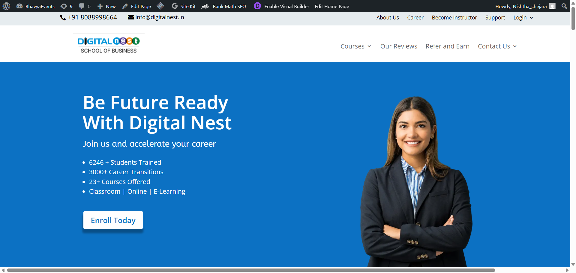This screenshot has width=576, height=273.
Task: Click the 'Be Future Ready With Digital Nest' heading
Action: (157, 113)
